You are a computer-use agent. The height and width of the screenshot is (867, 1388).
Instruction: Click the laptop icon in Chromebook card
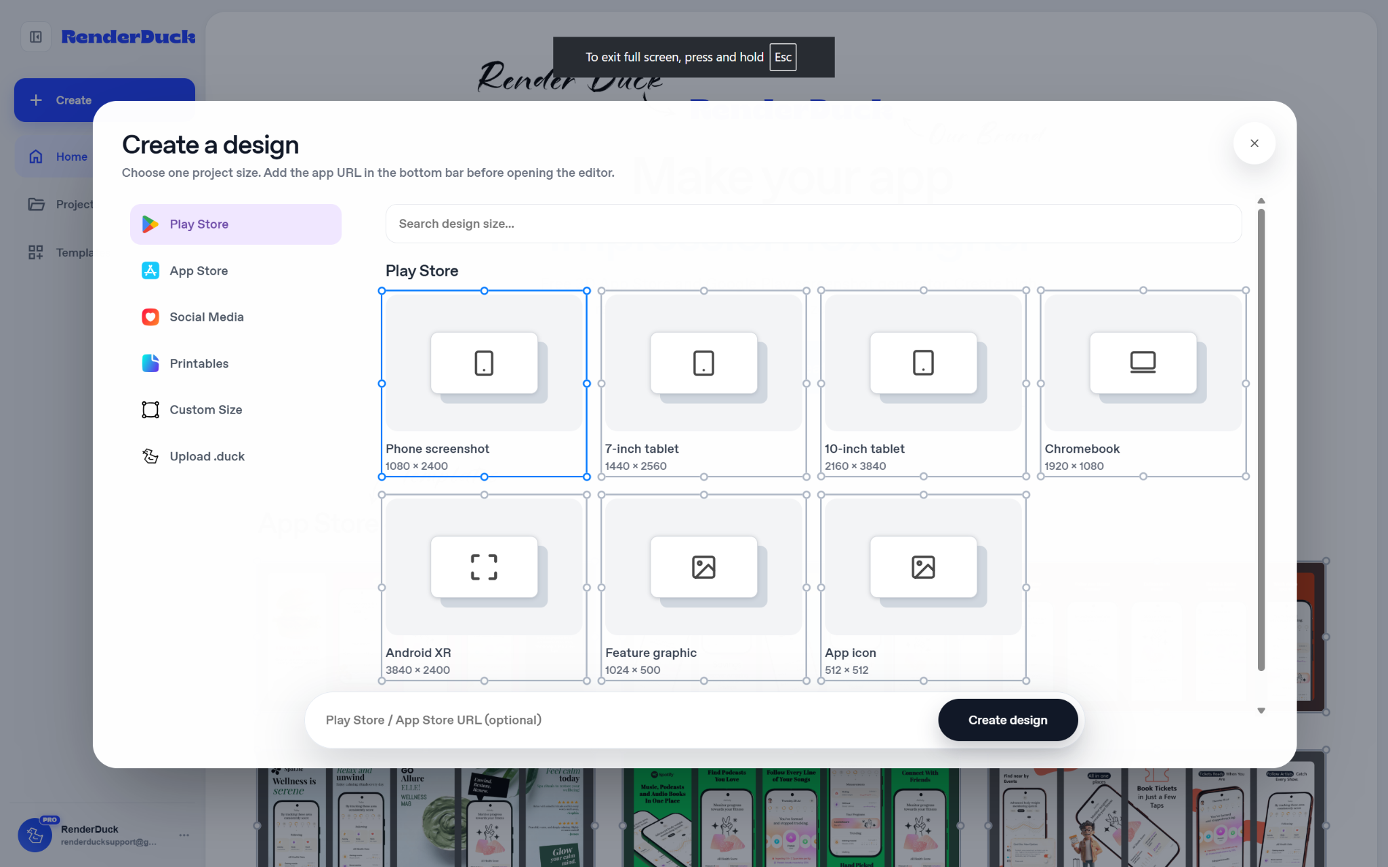tap(1143, 363)
